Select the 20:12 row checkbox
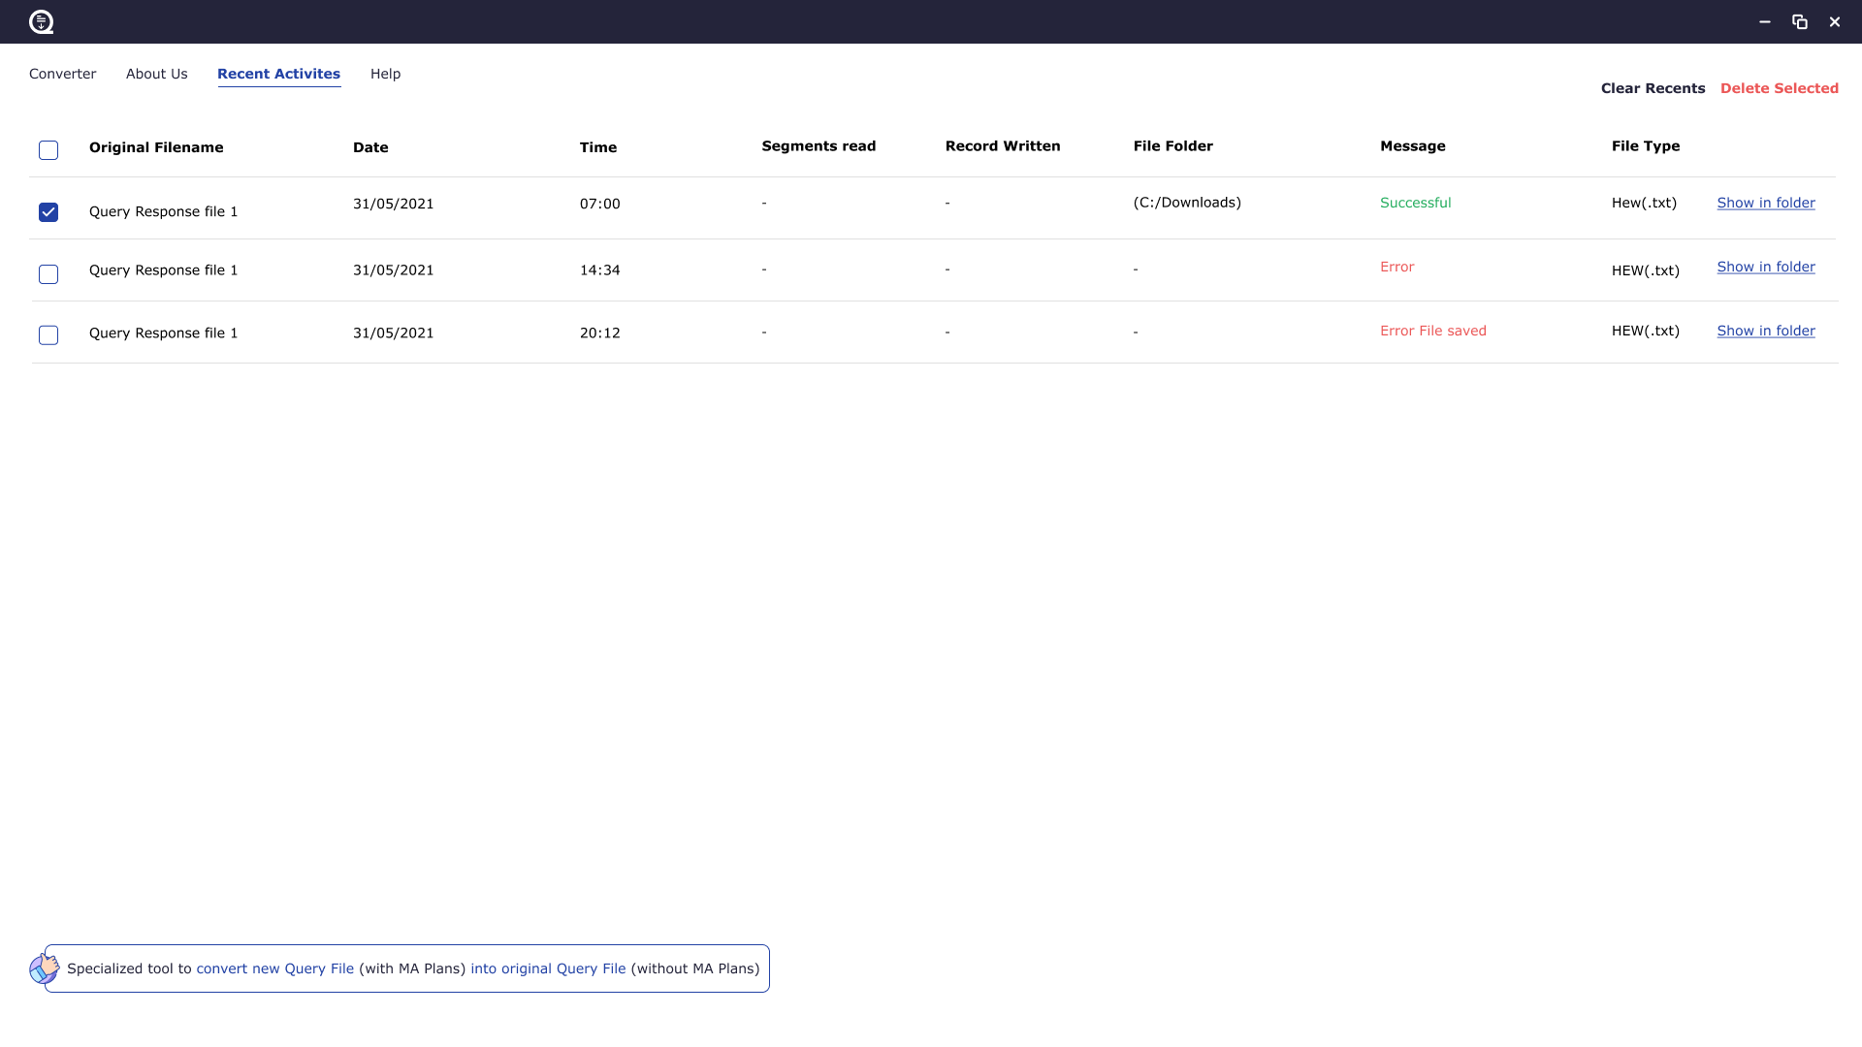The width and height of the screenshot is (1862, 1047). (48, 335)
